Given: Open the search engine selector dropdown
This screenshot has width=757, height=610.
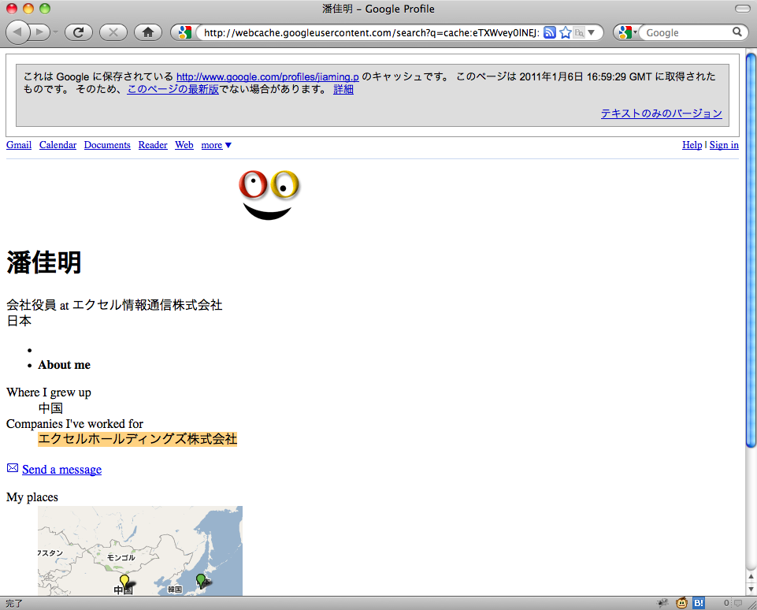Looking at the screenshot, I should (627, 32).
